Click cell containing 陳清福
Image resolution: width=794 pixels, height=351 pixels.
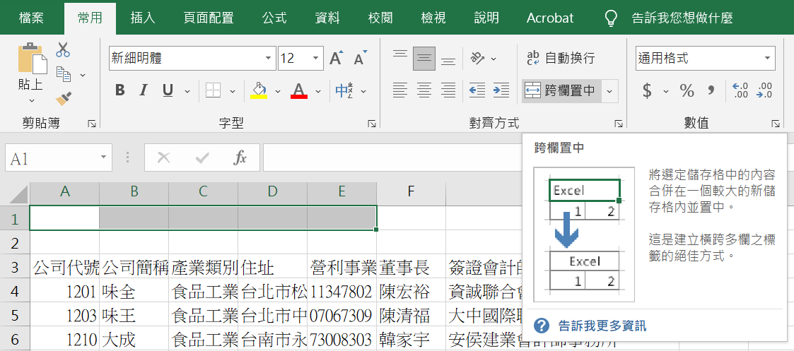(411, 315)
